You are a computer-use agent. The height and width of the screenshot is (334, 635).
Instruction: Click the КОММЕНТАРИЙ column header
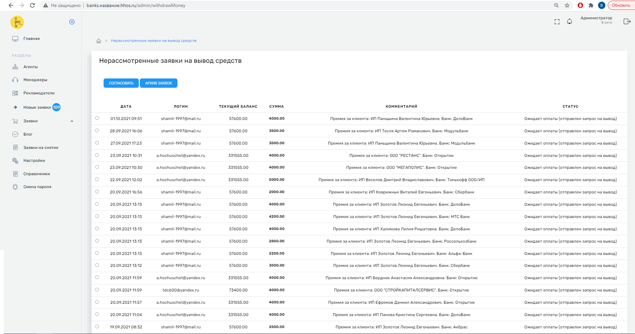tap(402, 107)
